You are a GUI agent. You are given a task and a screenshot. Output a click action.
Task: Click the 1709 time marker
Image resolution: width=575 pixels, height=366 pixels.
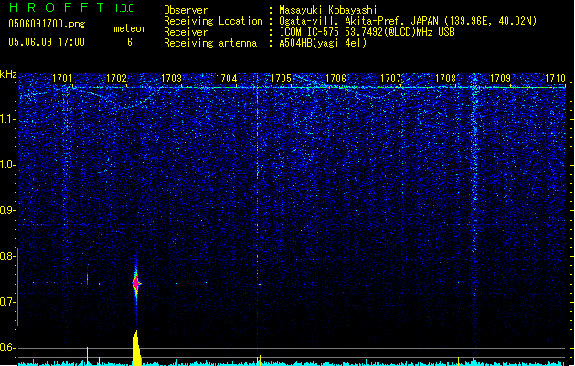point(501,79)
